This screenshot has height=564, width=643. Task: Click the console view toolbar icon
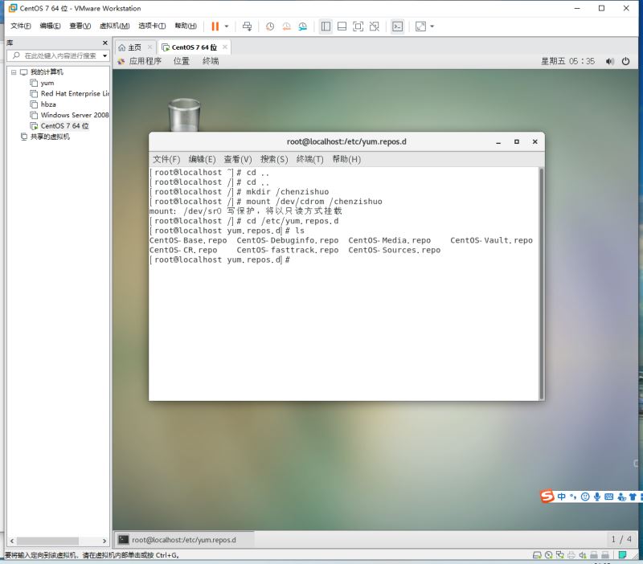click(397, 27)
